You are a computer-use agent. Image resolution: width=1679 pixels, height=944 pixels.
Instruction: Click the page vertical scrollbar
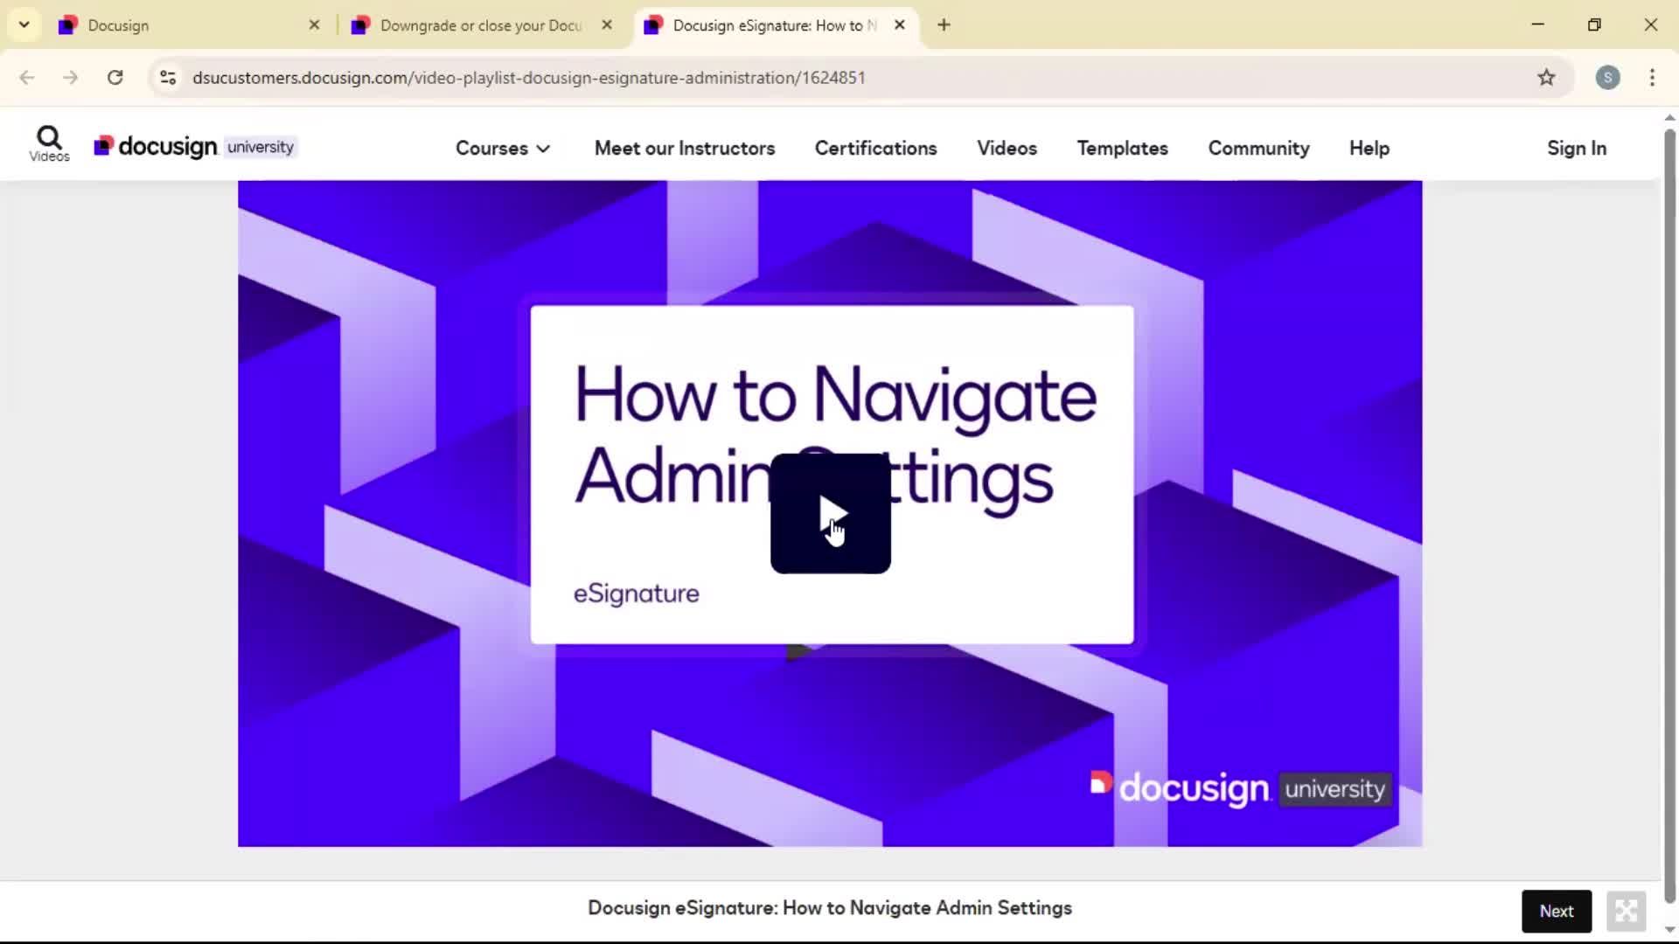coord(1669,516)
